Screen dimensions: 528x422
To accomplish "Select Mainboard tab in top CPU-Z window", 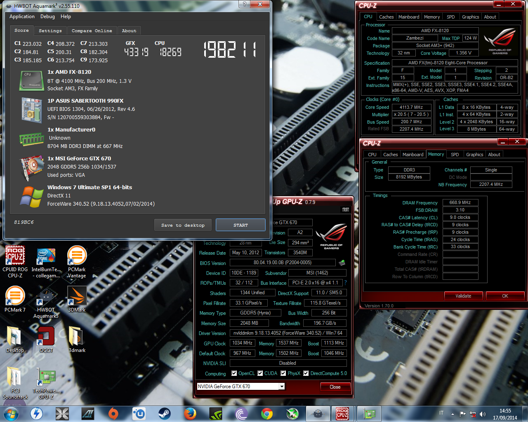I will (409, 17).
